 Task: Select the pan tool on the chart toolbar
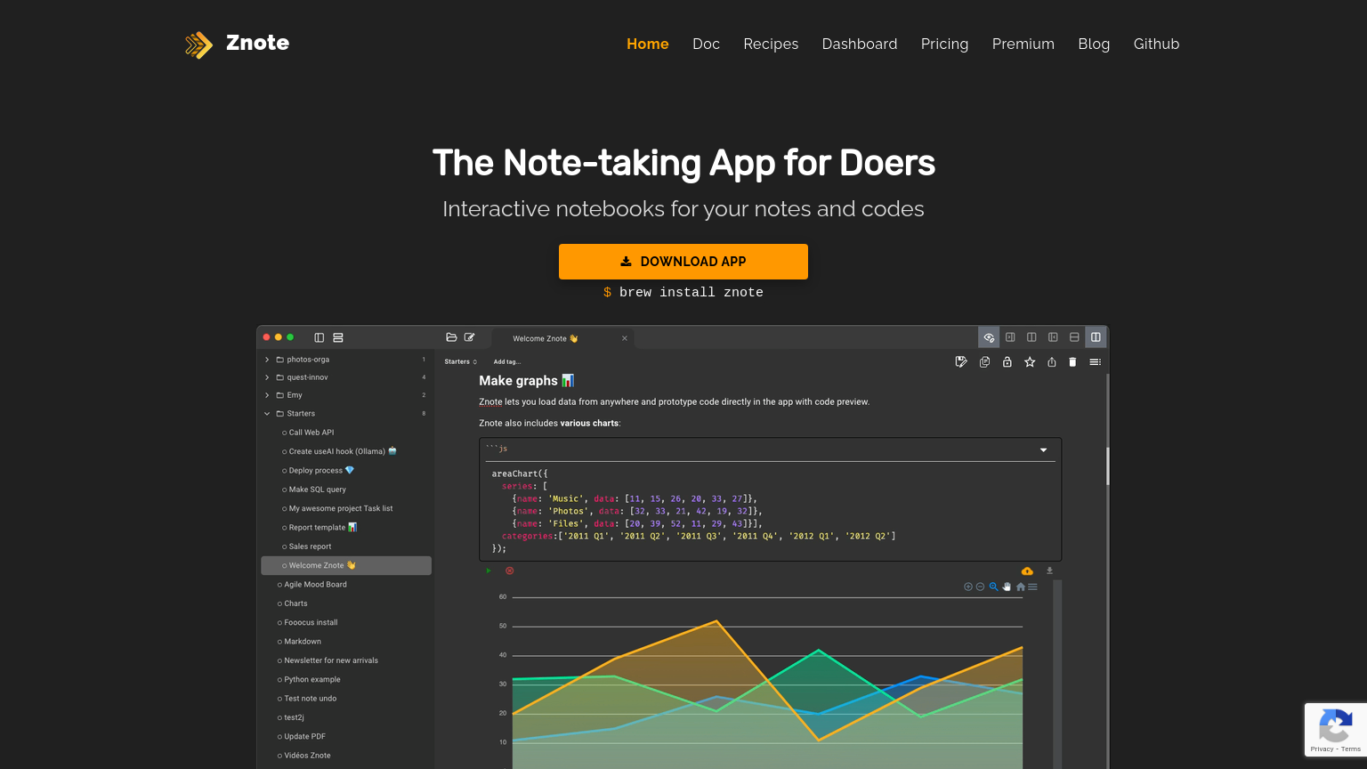click(1007, 587)
